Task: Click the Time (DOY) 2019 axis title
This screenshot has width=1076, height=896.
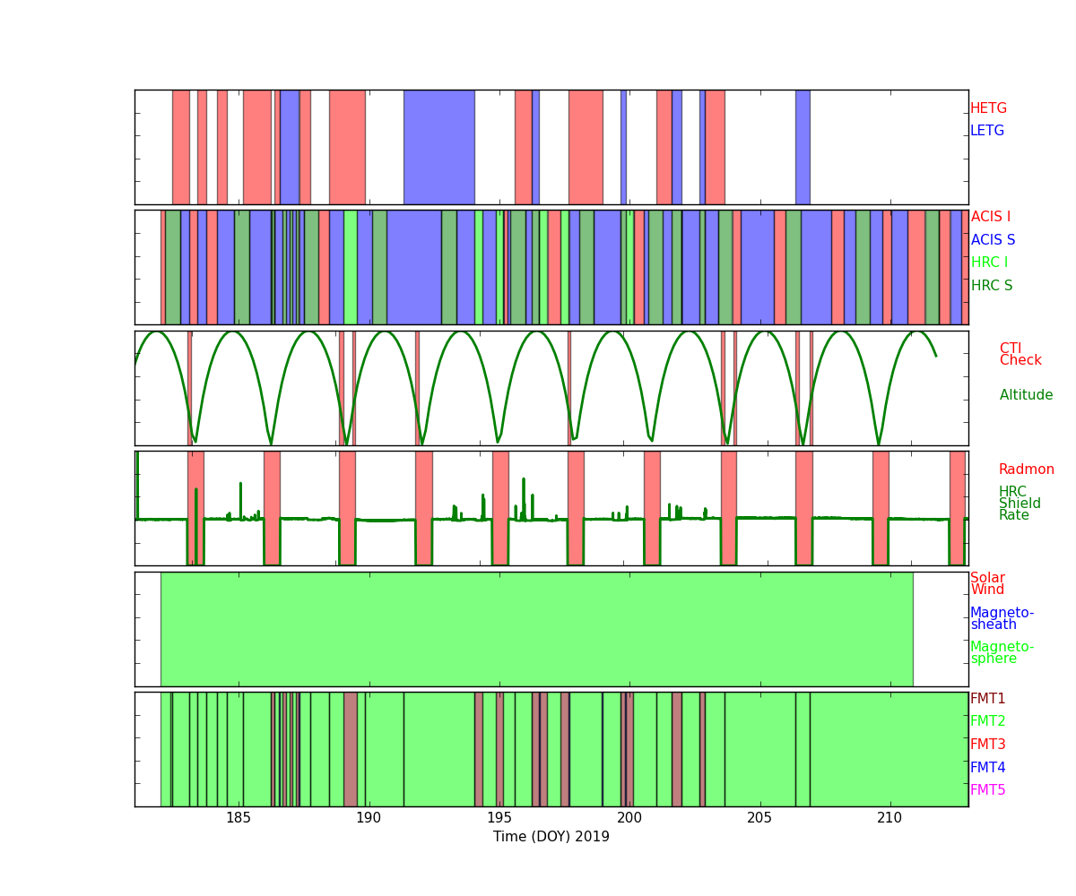Action: (551, 837)
